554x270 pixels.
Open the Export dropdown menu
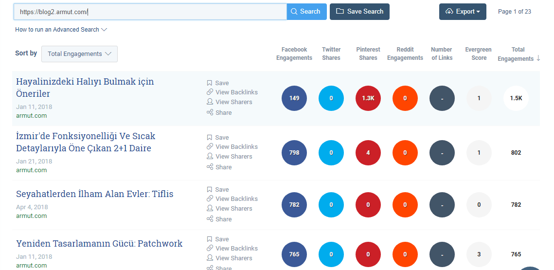coord(463,12)
